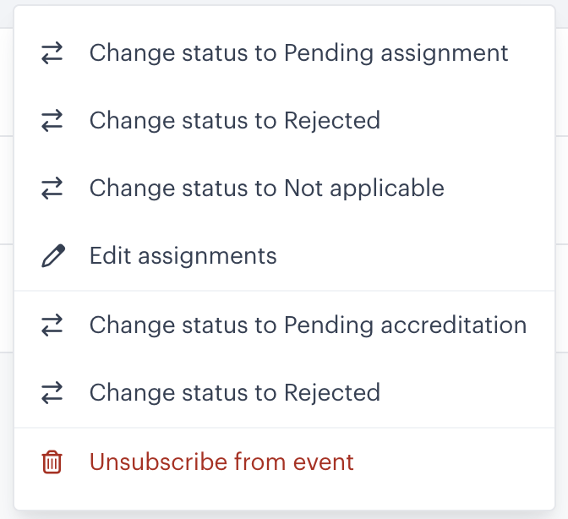Click swap-arrows icon of Rejected above Unsubscribe
This screenshot has width=568, height=519.
point(52,392)
